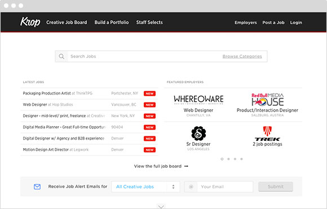Click the Browse Categories link
Image resolution: width=327 pixels, height=209 pixels.
242,56
